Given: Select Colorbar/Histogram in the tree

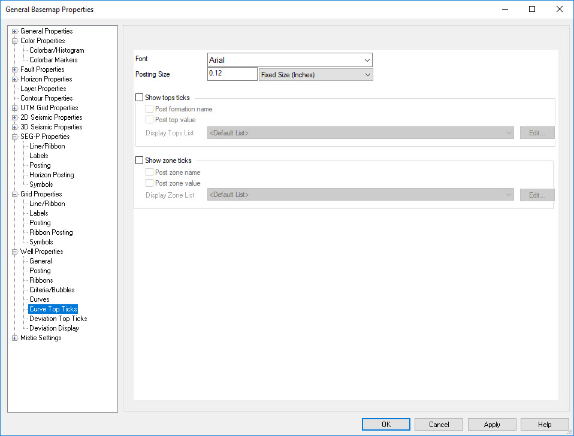Looking at the screenshot, I should tap(56, 50).
